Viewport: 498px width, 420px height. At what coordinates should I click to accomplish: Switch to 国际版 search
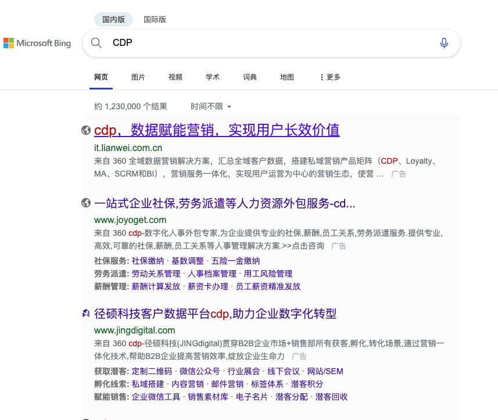(x=155, y=19)
